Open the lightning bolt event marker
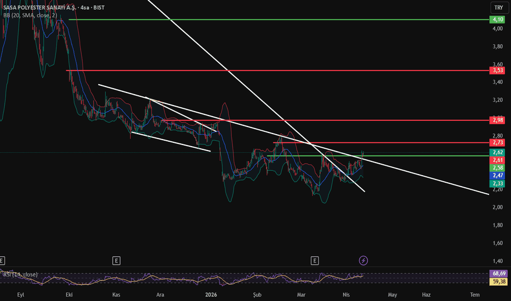 (364, 261)
